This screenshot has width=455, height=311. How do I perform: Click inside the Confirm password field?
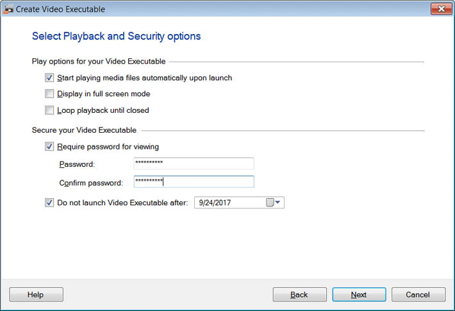click(194, 182)
